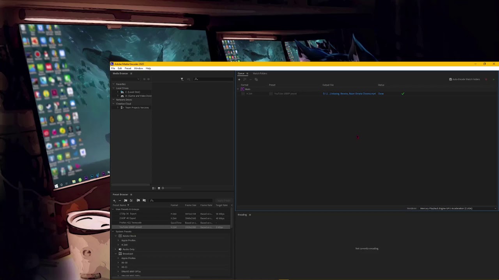The height and width of the screenshot is (280, 499).
Task: Open the File menu
Action: point(113,68)
